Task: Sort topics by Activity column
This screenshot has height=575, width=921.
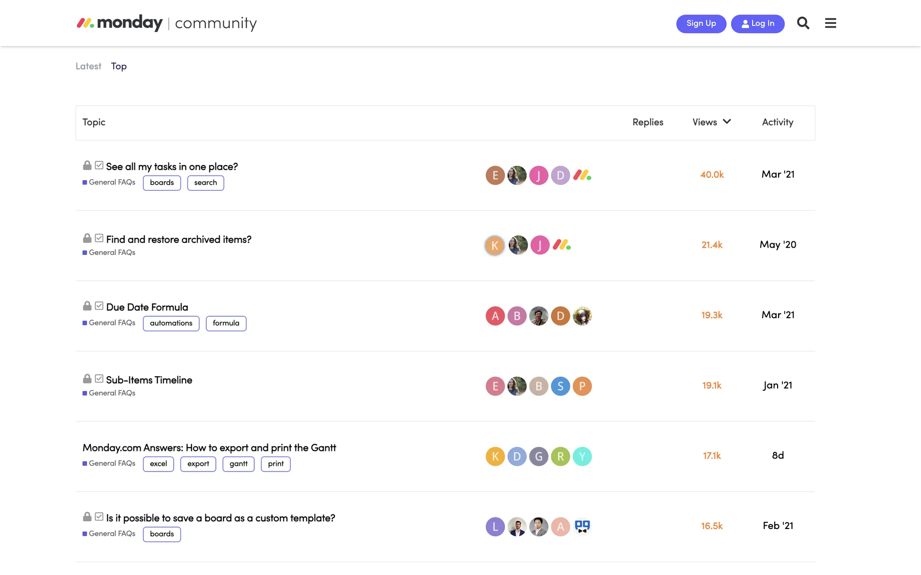Action: click(x=777, y=122)
